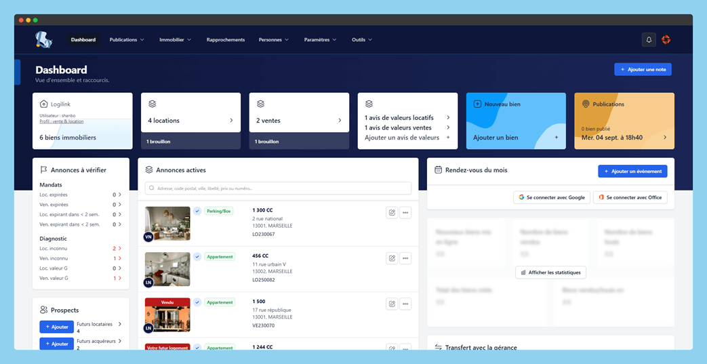The height and width of the screenshot is (364, 707).
Task: Open Ven. expirées mandates row
Action: click(81, 205)
